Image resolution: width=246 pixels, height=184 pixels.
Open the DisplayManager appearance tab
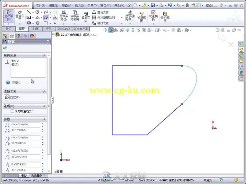point(32,36)
